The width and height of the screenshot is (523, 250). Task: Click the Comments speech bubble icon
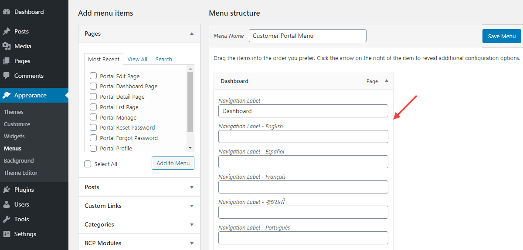[7, 76]
